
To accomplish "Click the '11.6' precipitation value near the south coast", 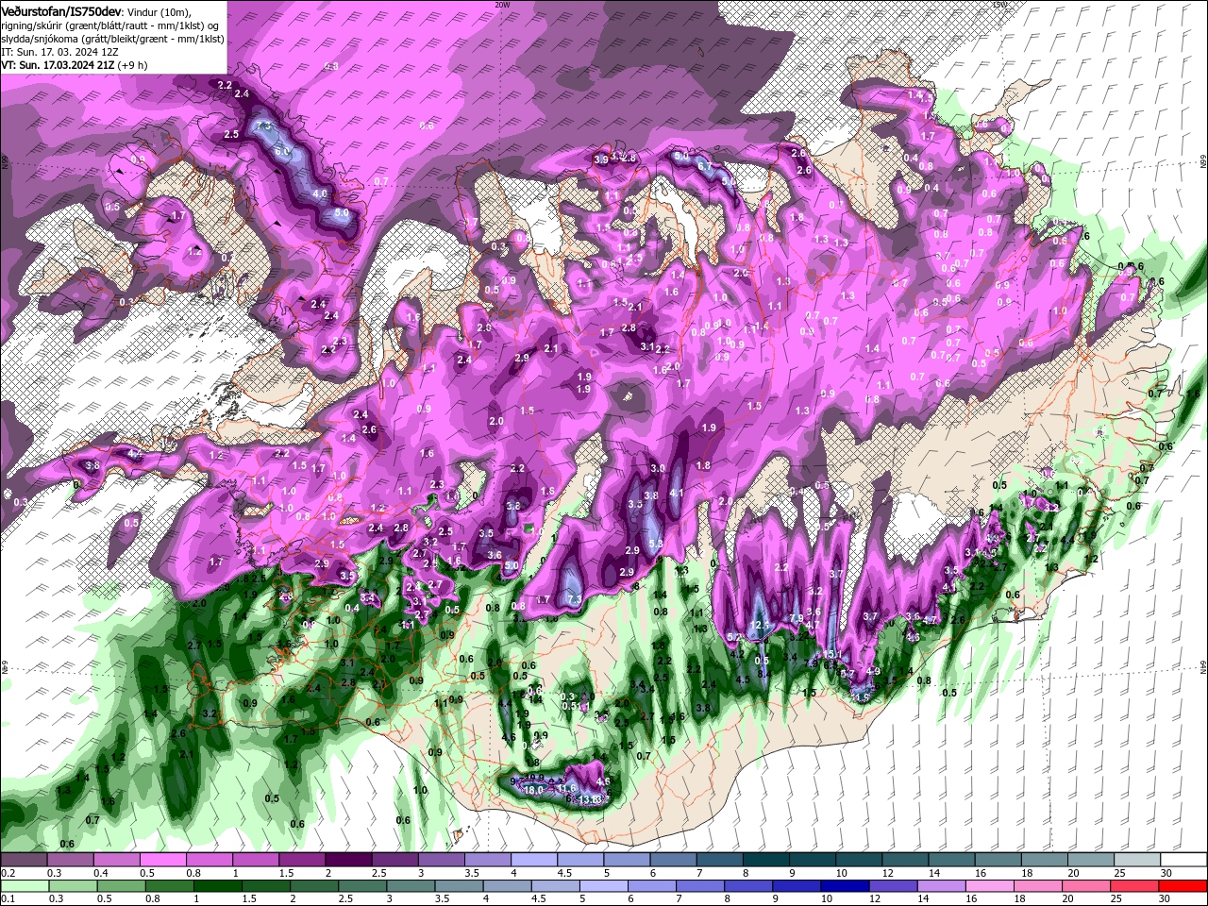I will 567,788.
